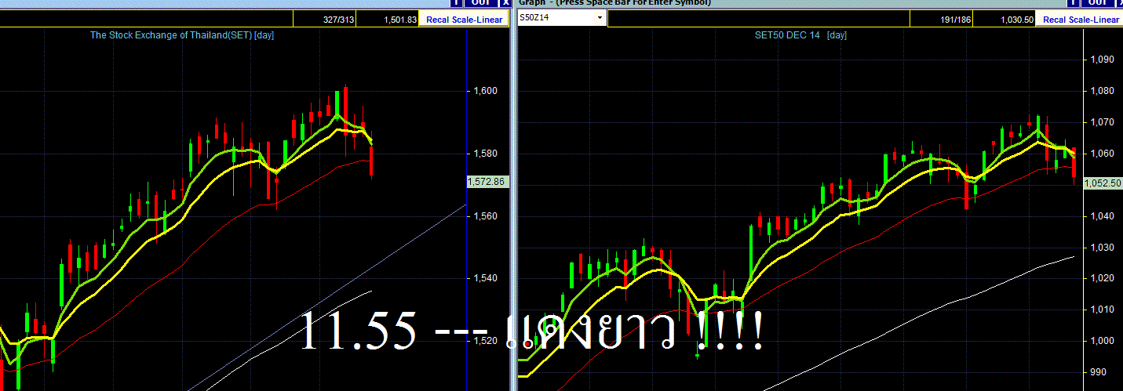
Task: Click the 1,080 price axis label
Action: point(1103,91)
